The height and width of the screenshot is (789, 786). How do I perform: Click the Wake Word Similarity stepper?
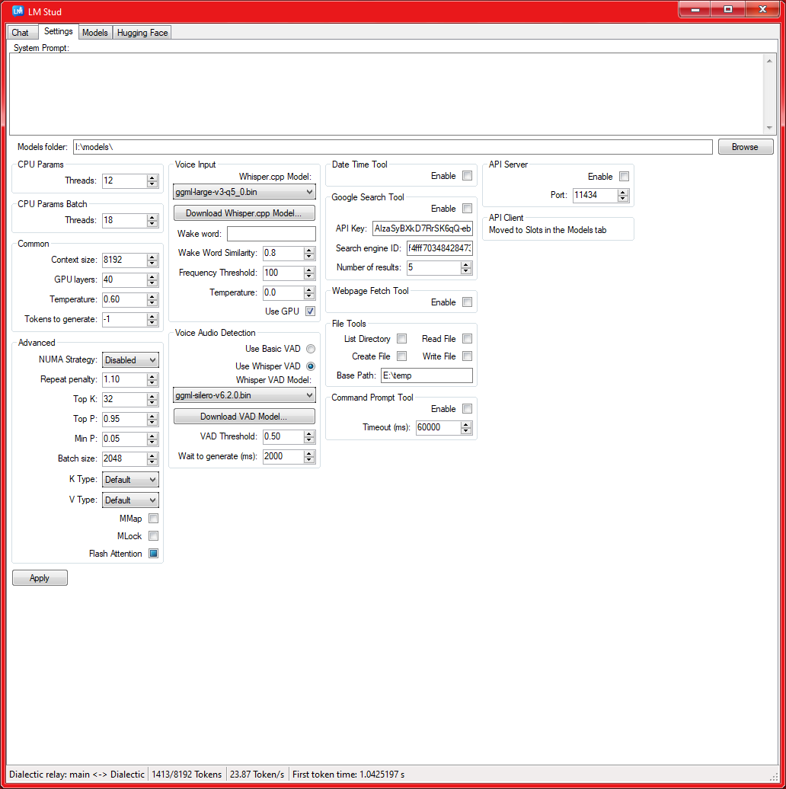coord(309,253)
